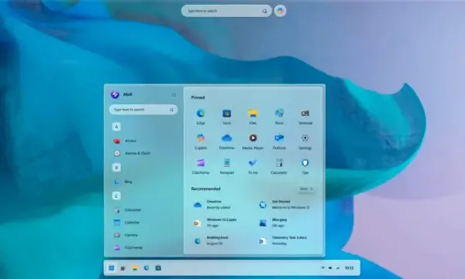465x279 pixels.
Task: Click the Wi-Fi icon in system tray
Action: point(323,268)
